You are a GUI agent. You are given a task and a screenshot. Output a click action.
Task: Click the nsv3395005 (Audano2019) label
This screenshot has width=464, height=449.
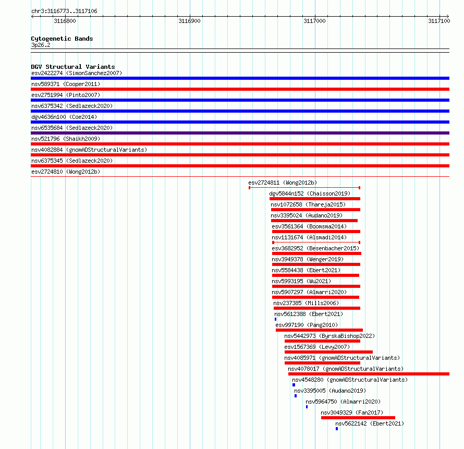pos(330,391)
